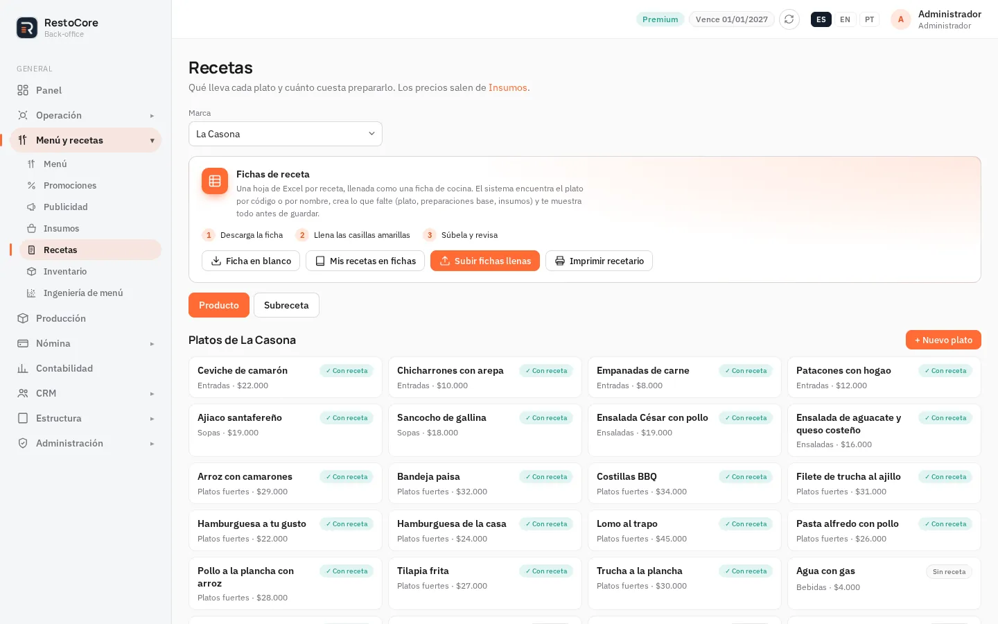Expand the CRM submenu arrow
The height and width of the screenshot is (624, 998).
[x=152, y=394]
